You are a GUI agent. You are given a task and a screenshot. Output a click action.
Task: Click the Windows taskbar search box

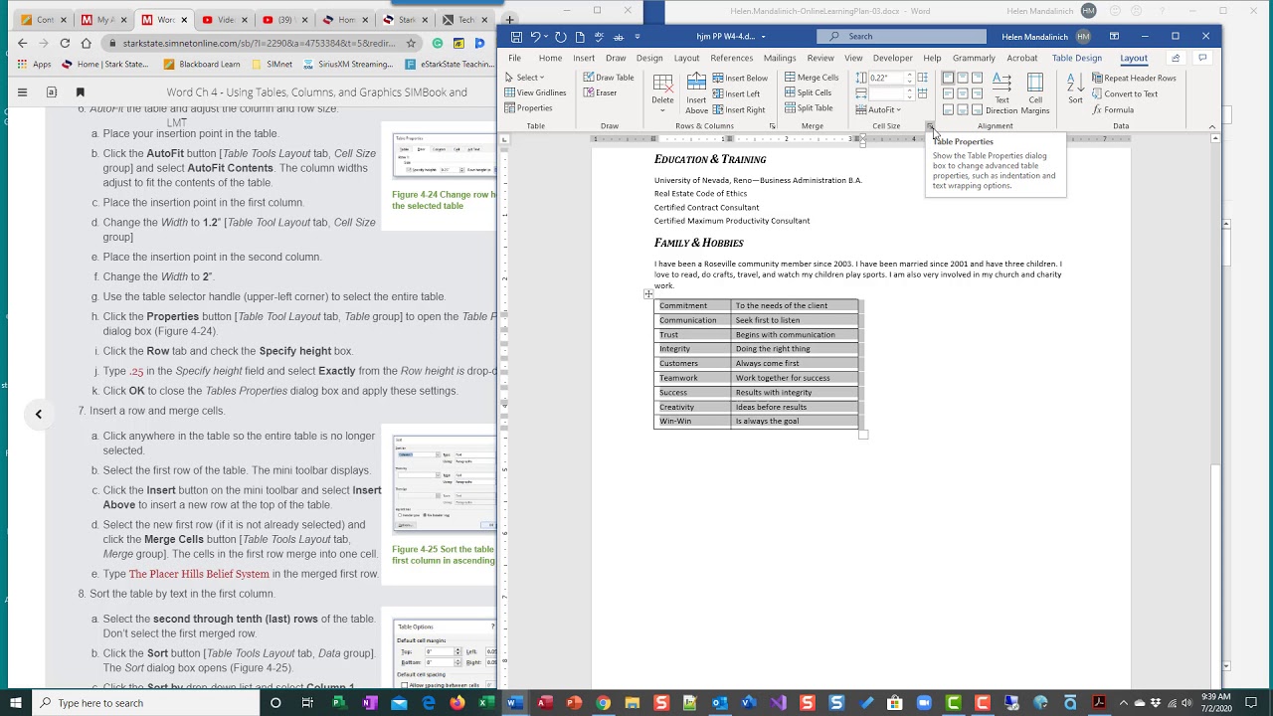click(144, 703)
